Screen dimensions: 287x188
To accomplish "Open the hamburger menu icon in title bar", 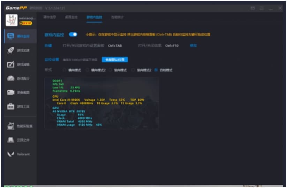I will [262, 8].
